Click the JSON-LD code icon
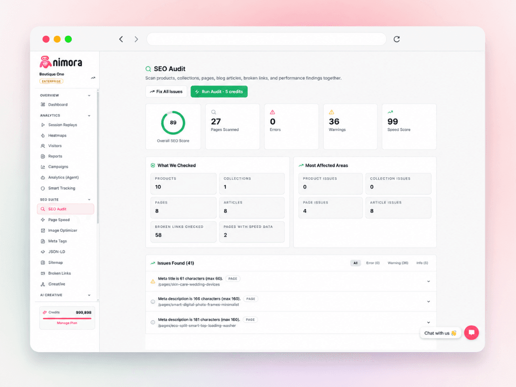 click(x=43, y=252)
